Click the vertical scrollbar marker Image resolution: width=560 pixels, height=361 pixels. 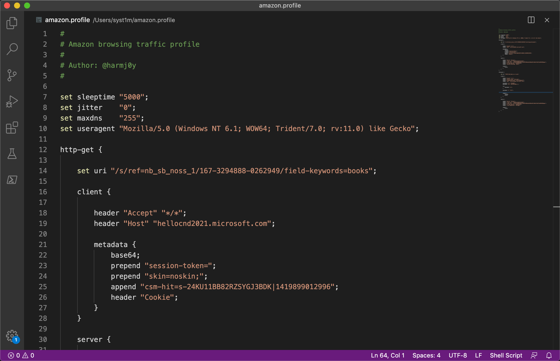coord(556,207)
